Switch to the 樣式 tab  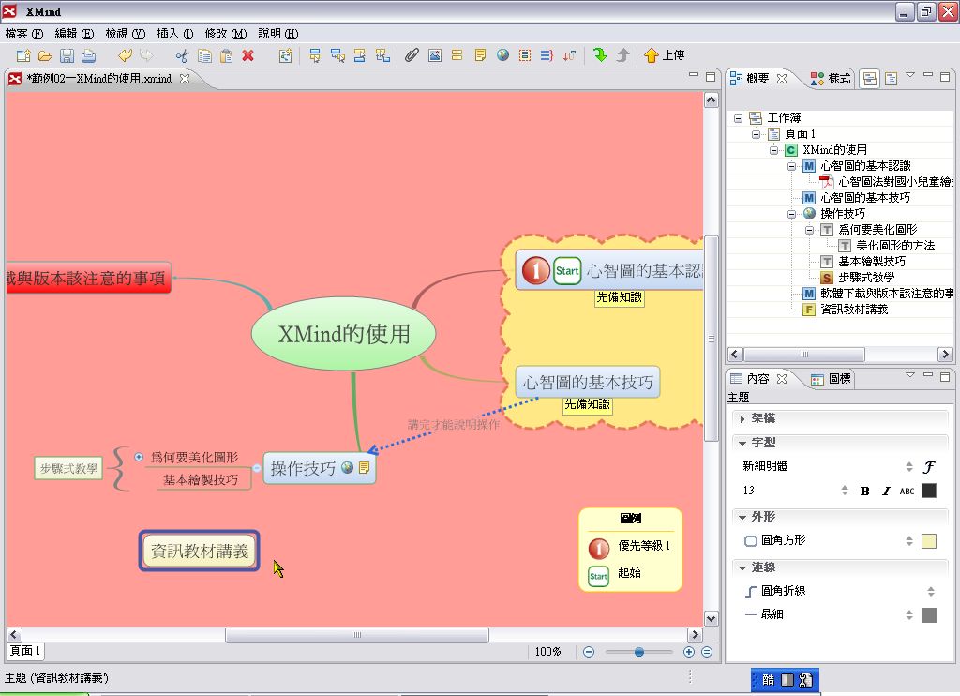tap(831, 79)
